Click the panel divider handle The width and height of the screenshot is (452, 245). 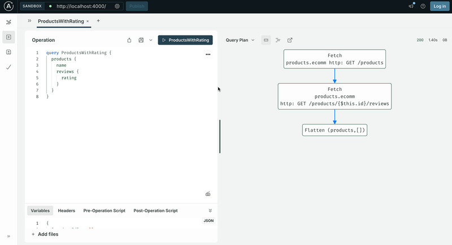coord(220,137)
